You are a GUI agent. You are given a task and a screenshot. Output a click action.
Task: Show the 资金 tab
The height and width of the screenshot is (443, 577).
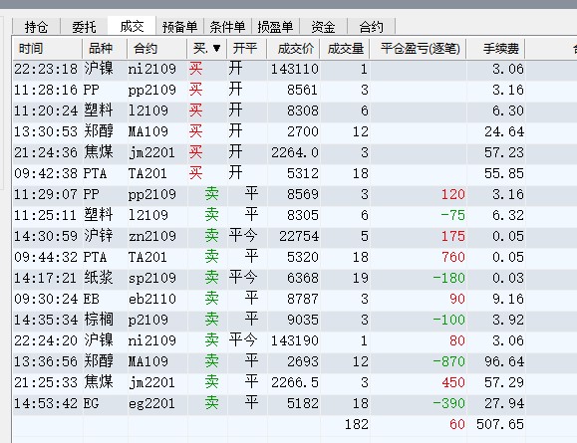(323, 27)
